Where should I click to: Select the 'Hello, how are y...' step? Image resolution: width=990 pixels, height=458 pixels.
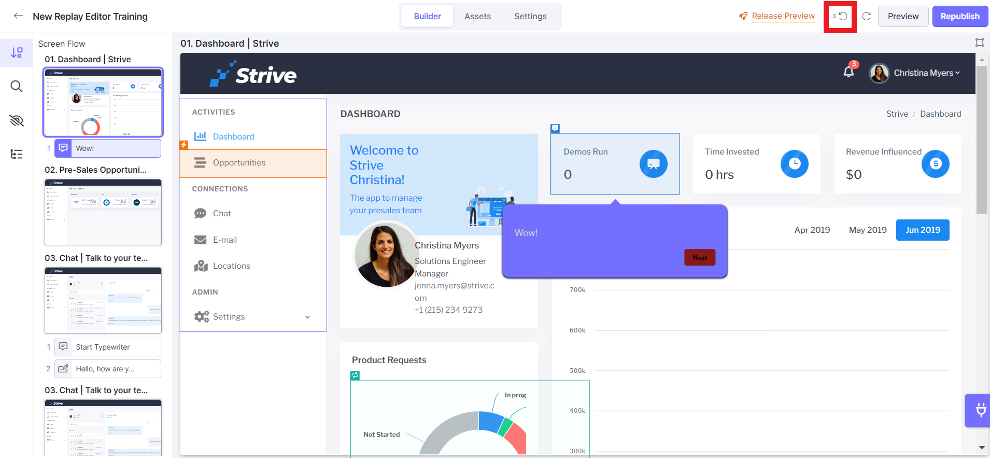click(x=108, y=369)
